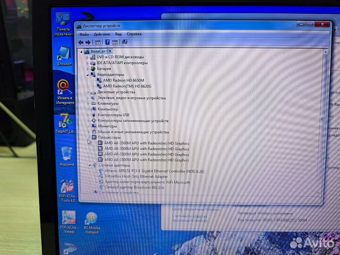
Task: Select Мыши и иные указывающие устройства
Action: point(133,132)
